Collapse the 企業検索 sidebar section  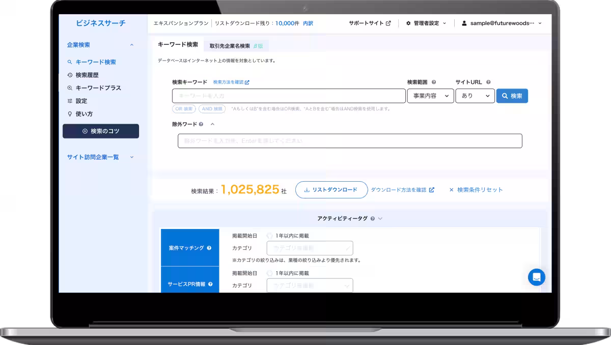tap(132, 45)
